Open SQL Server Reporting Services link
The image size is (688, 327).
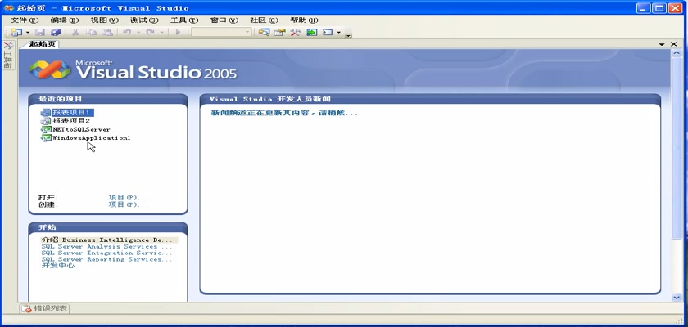106,259
